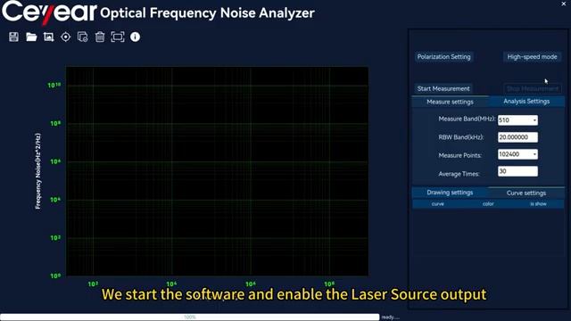
Task: Select the Drawing settings tab
Action: tap(450, 193)
